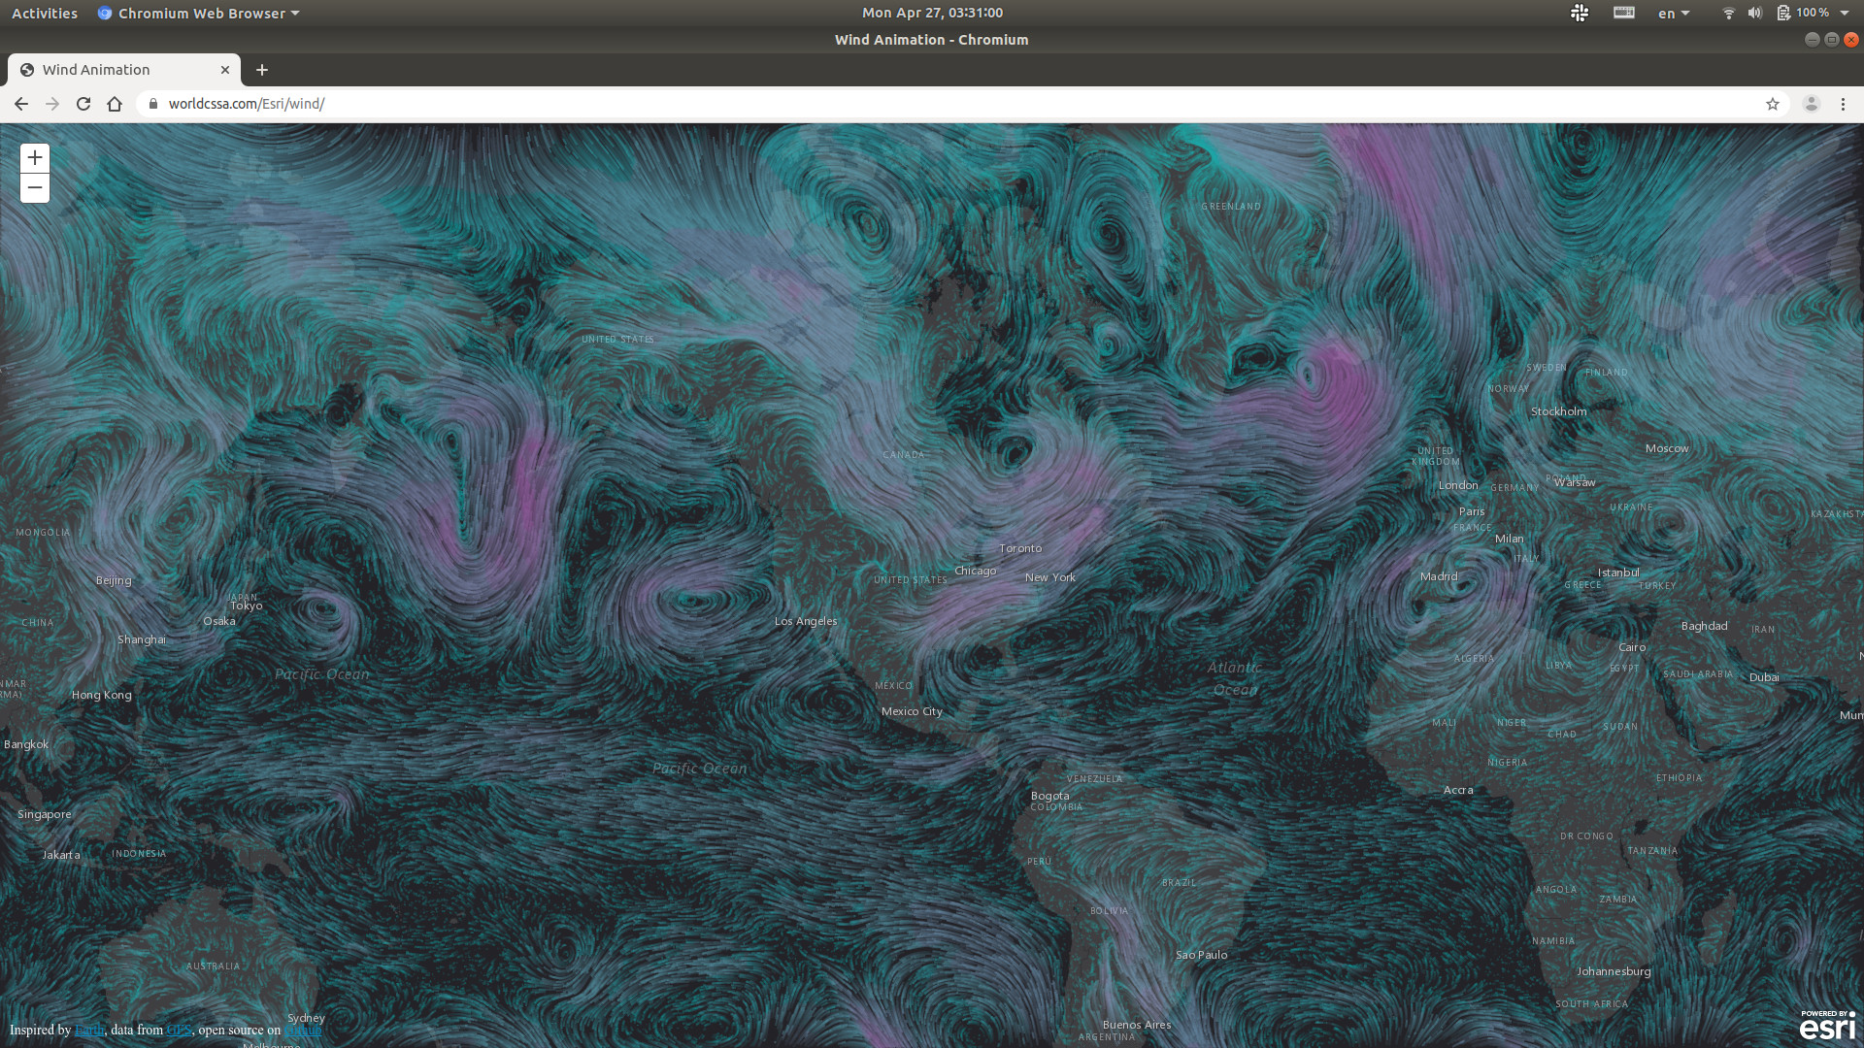Expand Chromium Web Browser app menu
The image size is (1864, 1048).
[199, 13]
